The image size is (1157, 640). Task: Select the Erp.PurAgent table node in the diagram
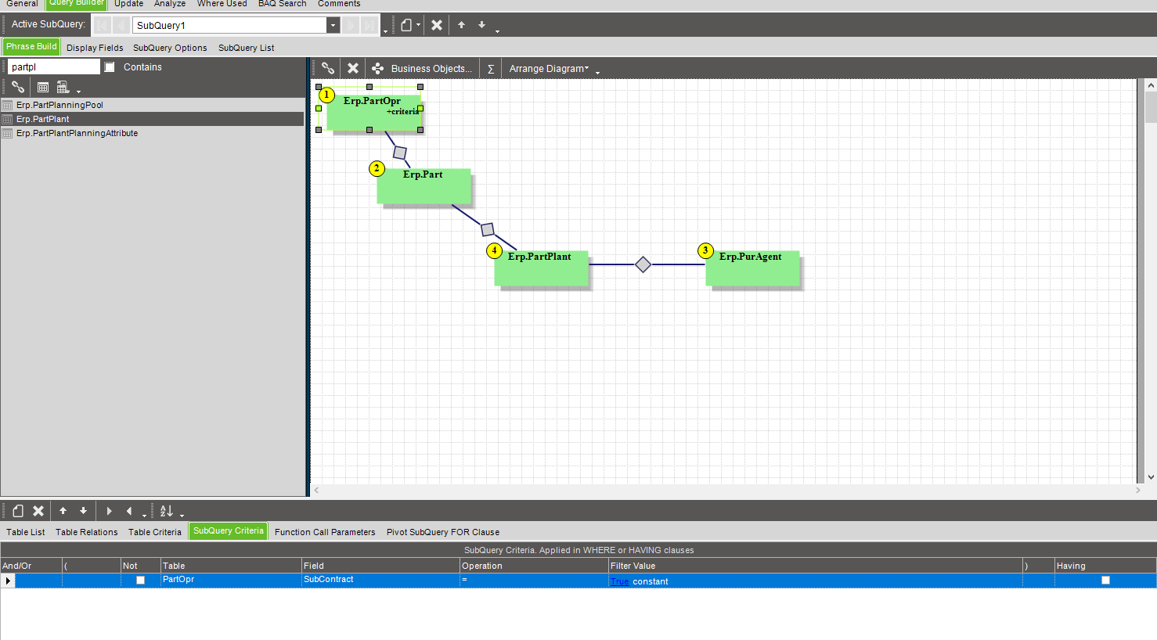752,268
